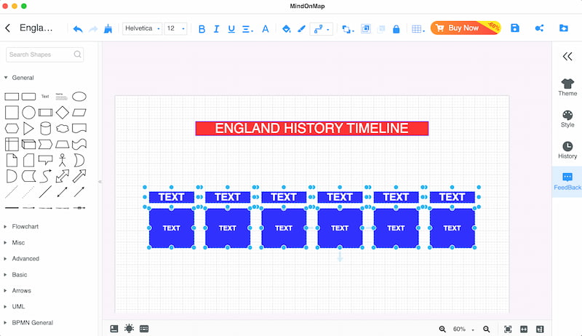Select the double-headed arrow shape
582x336 pixels.
point(63,176)
